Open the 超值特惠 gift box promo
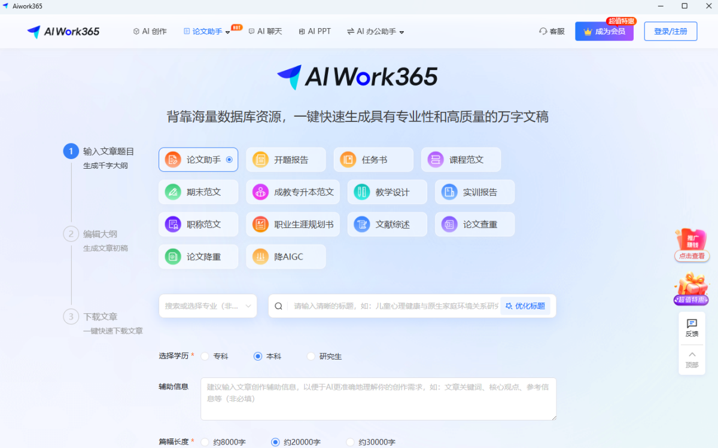This screenshot has height=448, width=718. point(692,288)
